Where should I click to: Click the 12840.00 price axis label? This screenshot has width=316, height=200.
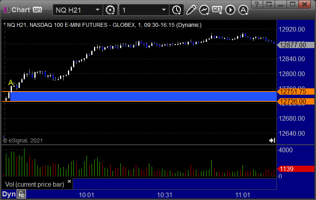292,59
